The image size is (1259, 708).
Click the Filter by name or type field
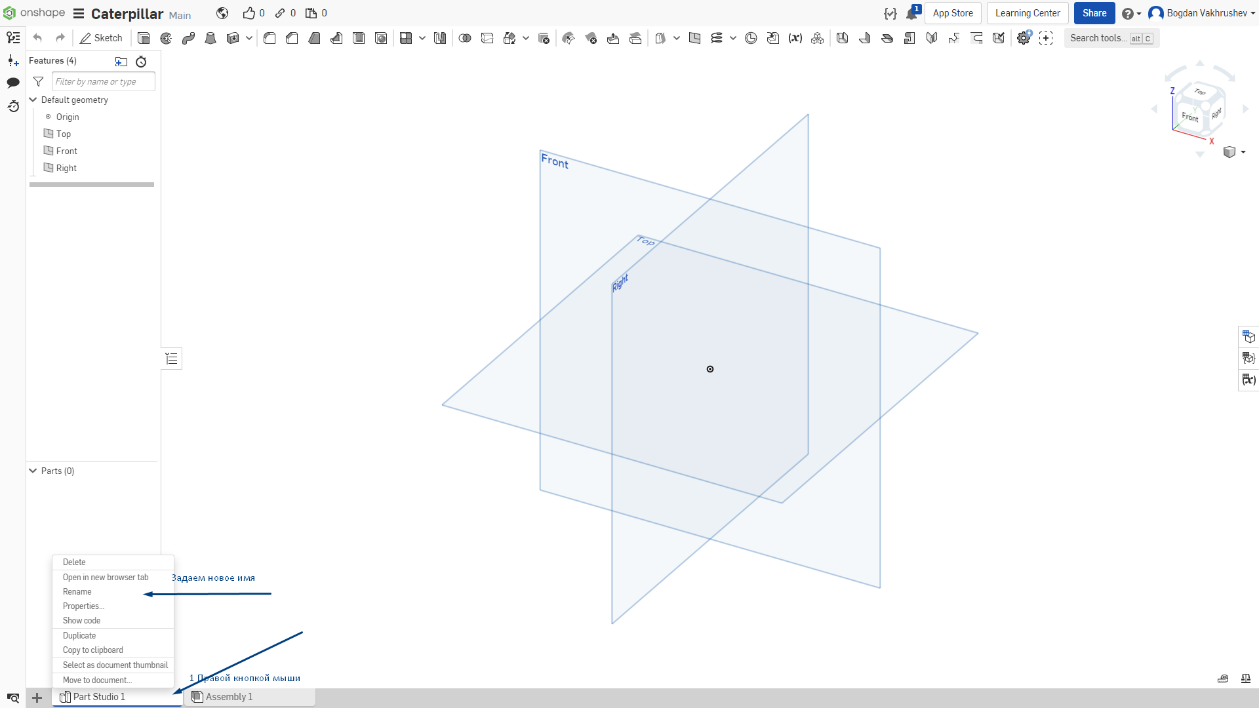pyautogui.click(x=103, y=81)
